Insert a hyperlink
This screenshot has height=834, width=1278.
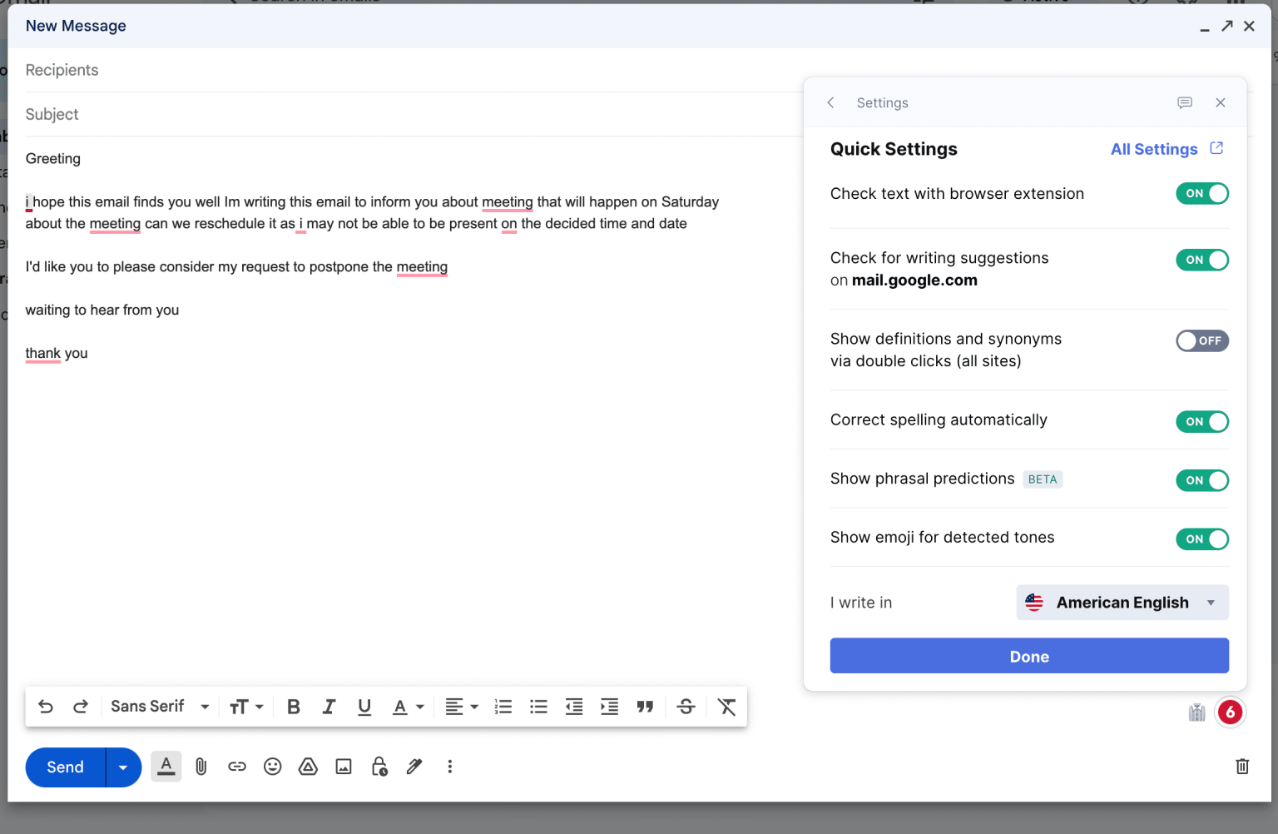[236, 767]
